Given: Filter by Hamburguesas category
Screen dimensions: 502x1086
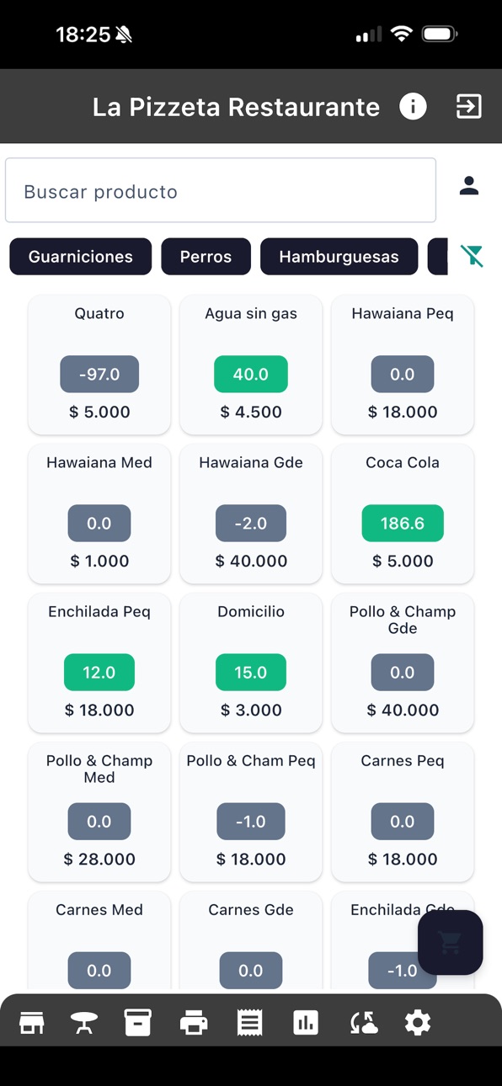Looking at the screenshot, I should click(339, 257).
